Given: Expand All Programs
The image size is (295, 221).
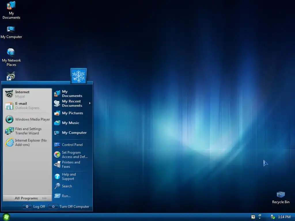Looking at the screenshot, I should [27, 198].
